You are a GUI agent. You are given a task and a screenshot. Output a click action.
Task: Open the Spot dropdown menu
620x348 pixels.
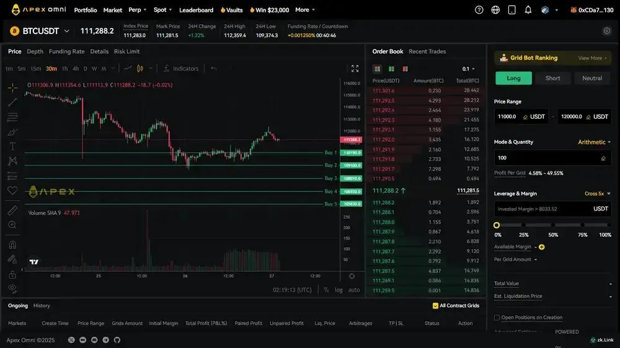pyautogui.click(x=162, y=10)
